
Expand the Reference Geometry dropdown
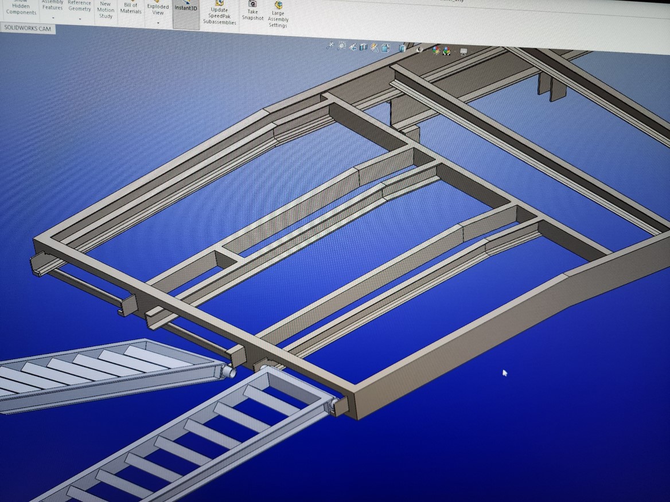[79, 19]
